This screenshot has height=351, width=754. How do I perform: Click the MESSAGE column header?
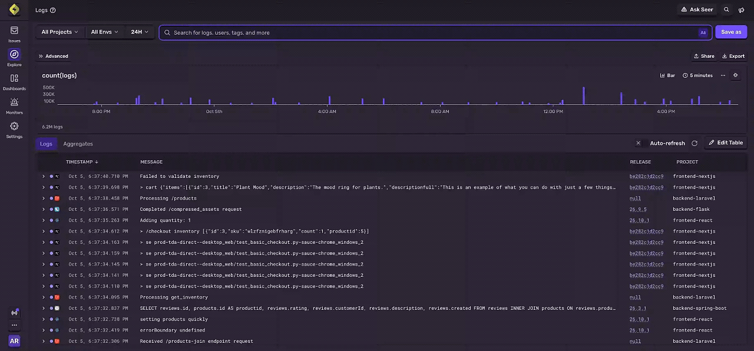pos(151,162)
